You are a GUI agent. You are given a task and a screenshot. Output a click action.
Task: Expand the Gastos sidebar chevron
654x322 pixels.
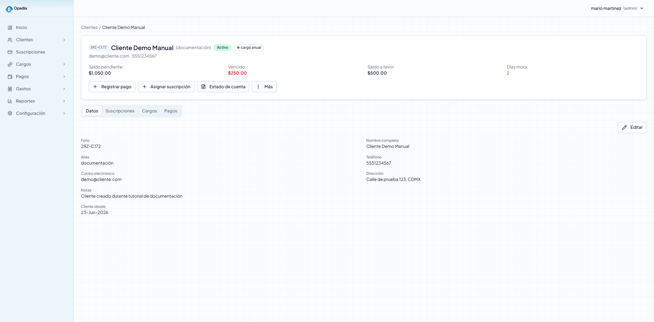click(x=64, y=89)
